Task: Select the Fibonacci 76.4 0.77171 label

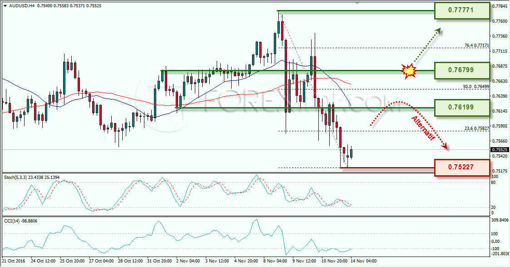Action: (476, 45)
